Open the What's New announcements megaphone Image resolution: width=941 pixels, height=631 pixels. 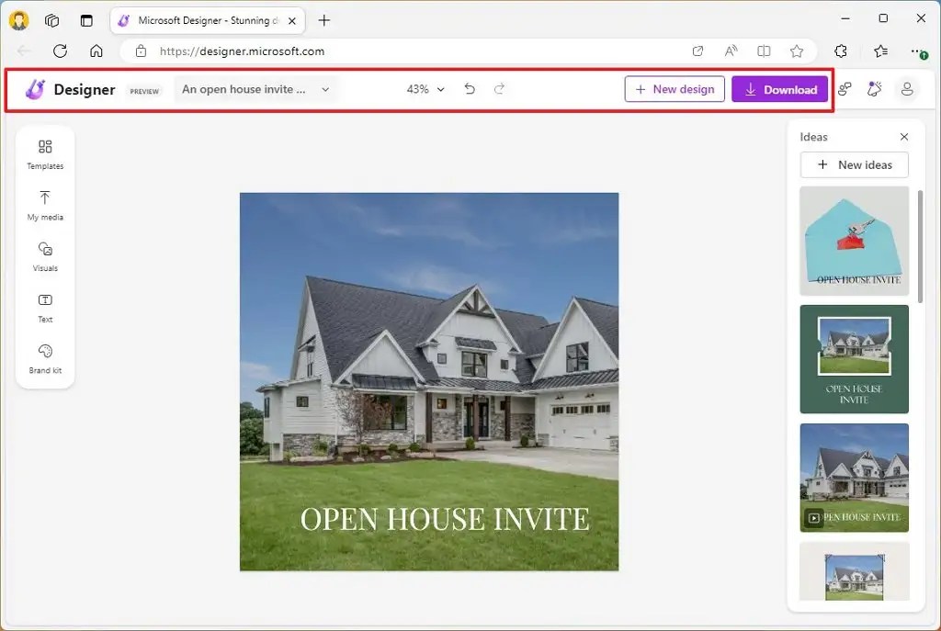coord(874,89)
